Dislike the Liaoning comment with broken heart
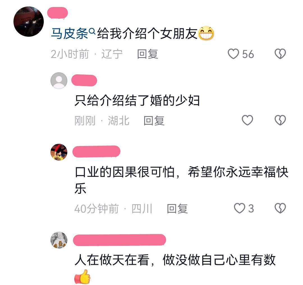 click(280, 54)
